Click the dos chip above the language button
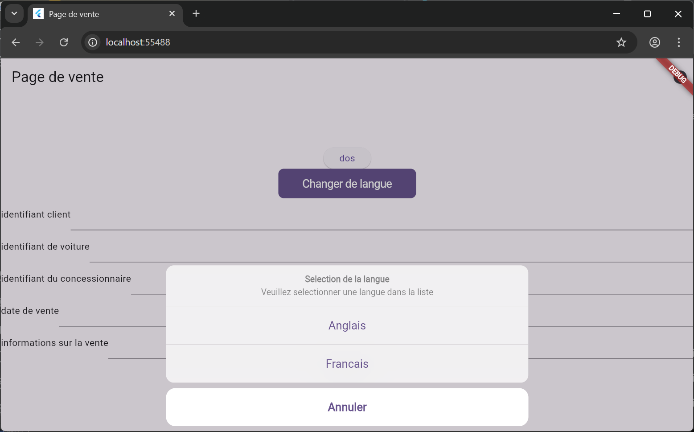 (347, 158)
